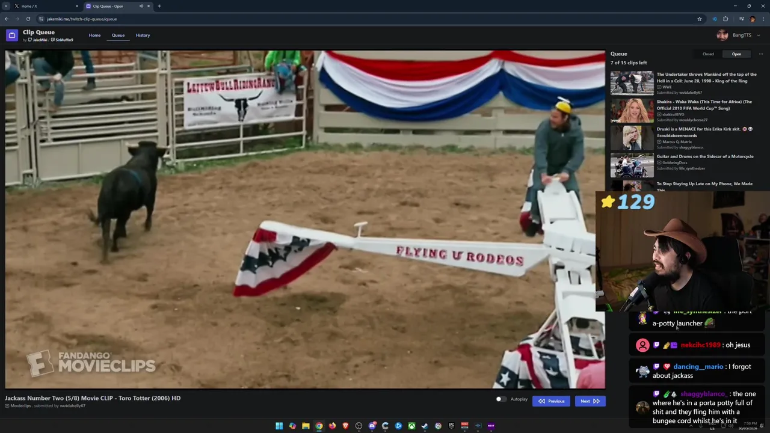This screenshot has height=433, width=770.
Task: Launch Brave browser from the taskbar
Action: coord(345,426)
